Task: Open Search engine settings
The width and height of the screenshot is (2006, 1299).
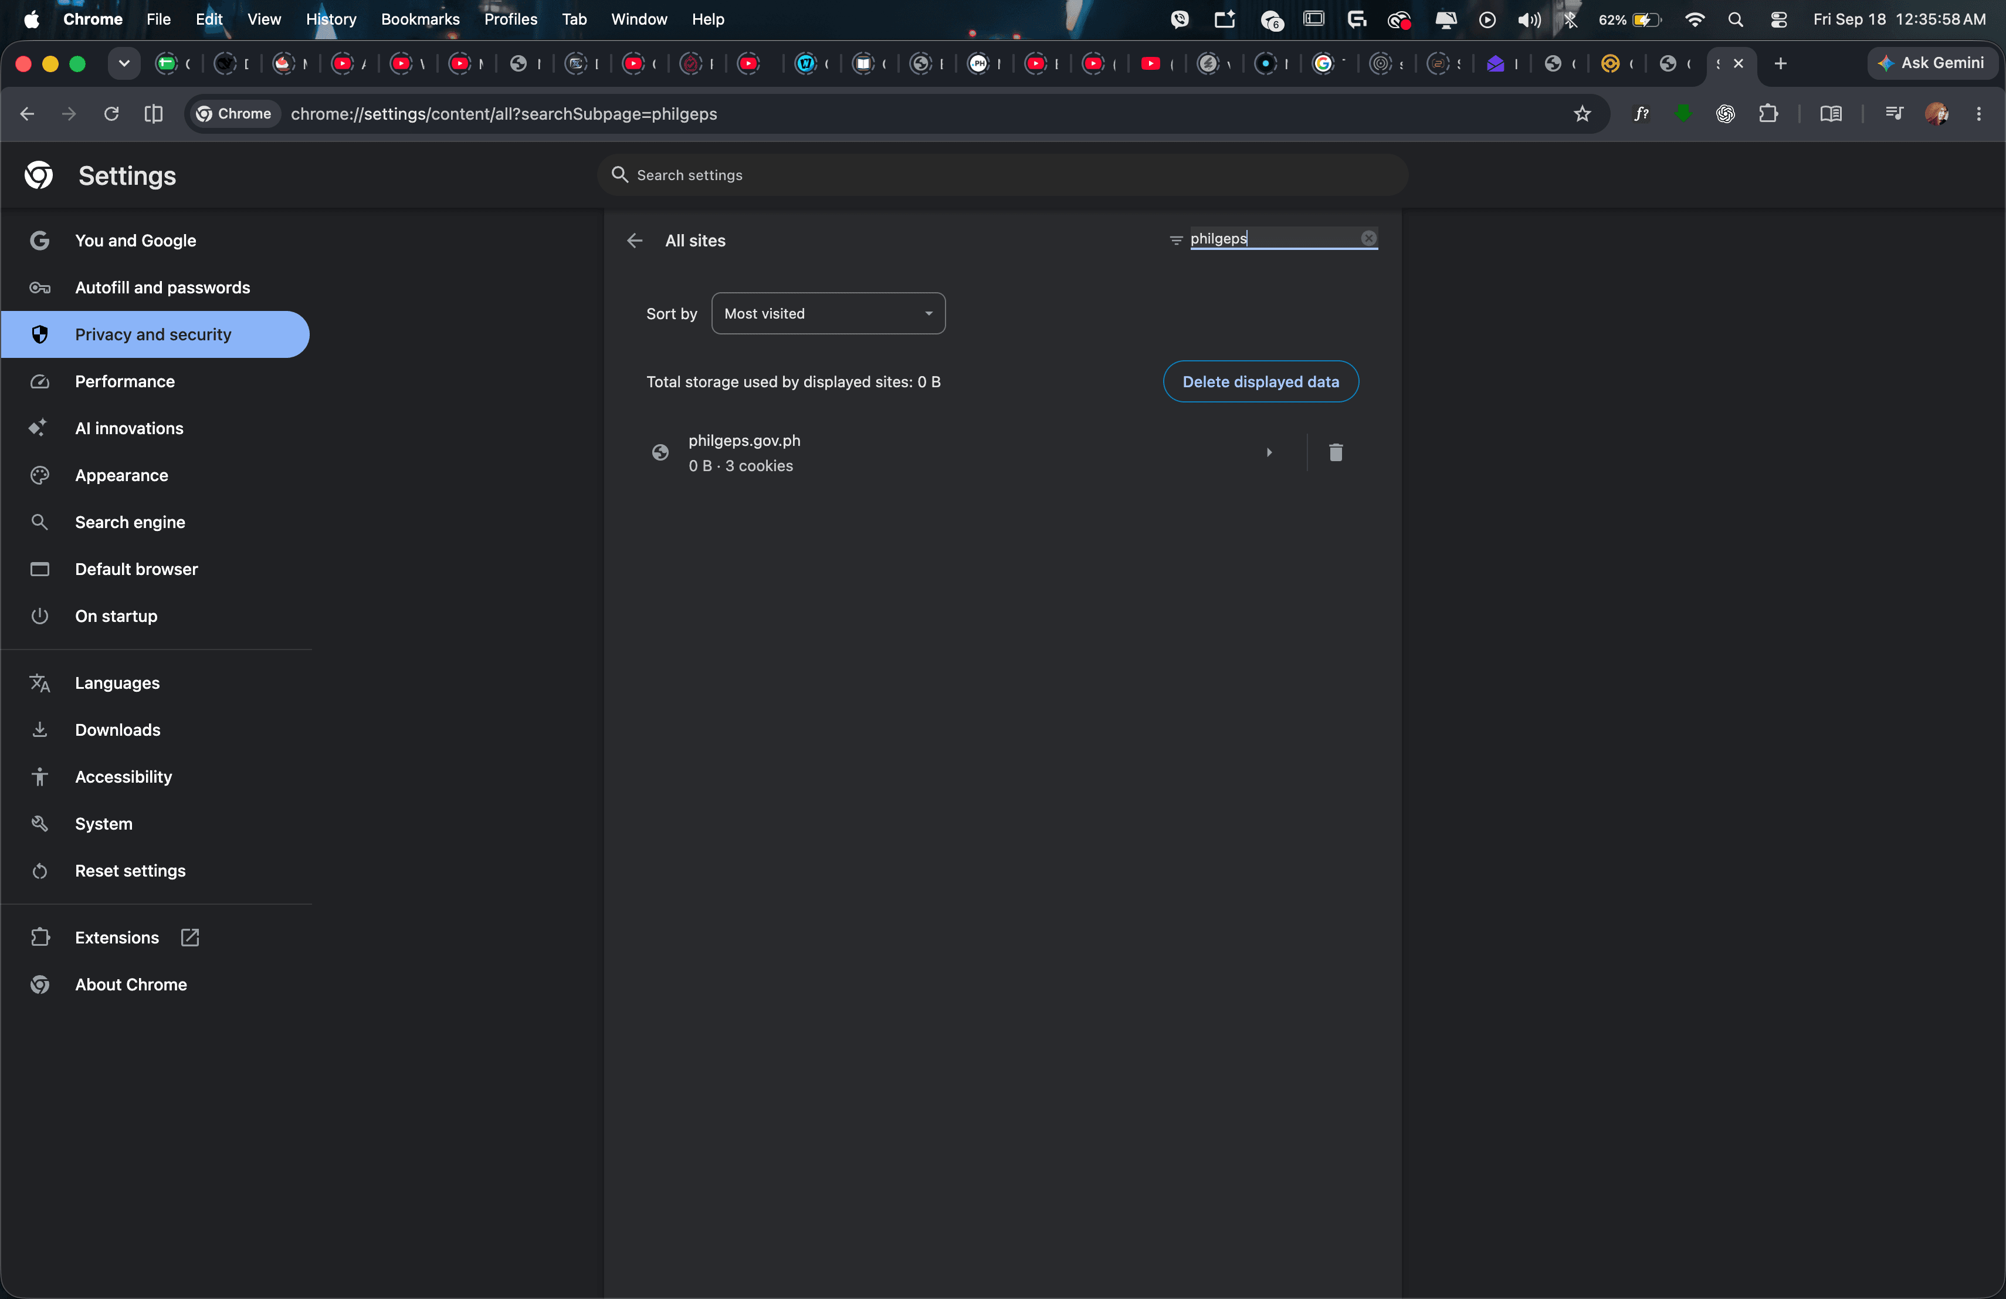Action: click(x=156, y=522)
